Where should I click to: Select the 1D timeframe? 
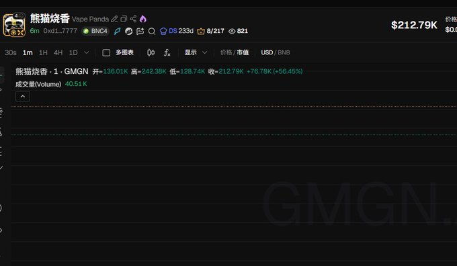[73, 52]
